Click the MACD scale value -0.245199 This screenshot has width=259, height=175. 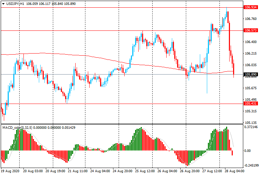[251, 166]
